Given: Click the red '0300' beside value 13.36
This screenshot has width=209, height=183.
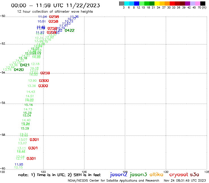Looking at the screenshot, I should tap(43, 86).
